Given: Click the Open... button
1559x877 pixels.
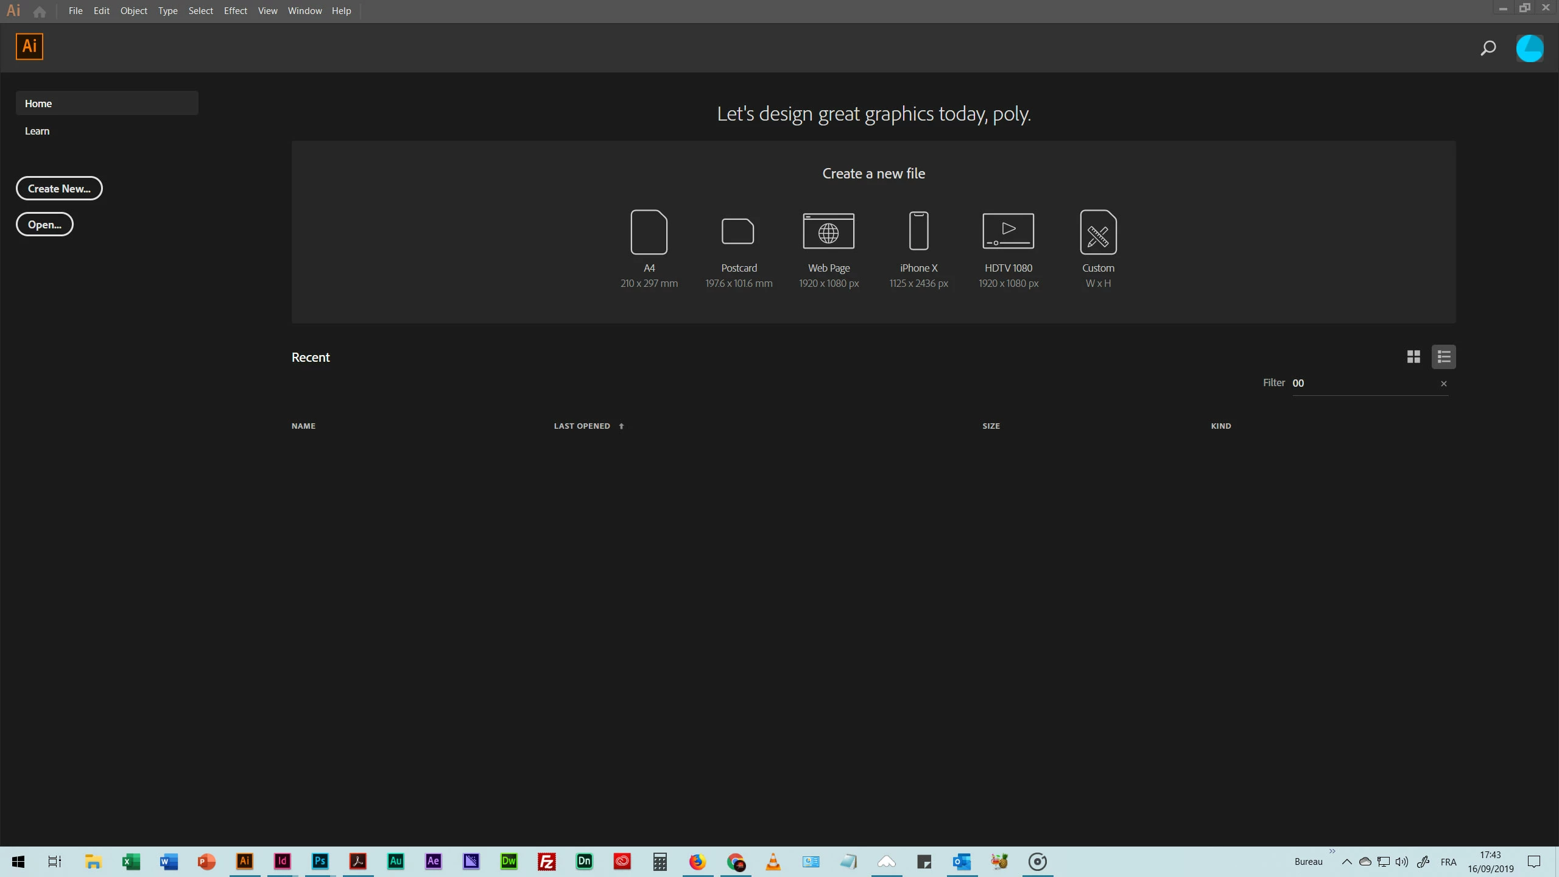Looking at the screenshot, I should click(44, 225).
